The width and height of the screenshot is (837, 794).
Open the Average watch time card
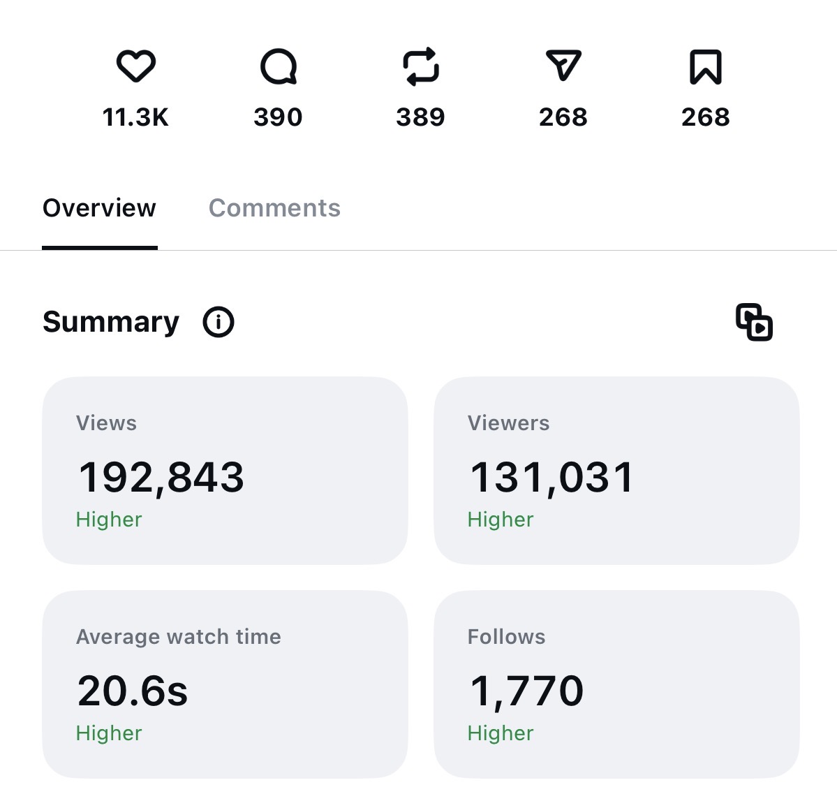click(x=225, y=684)
